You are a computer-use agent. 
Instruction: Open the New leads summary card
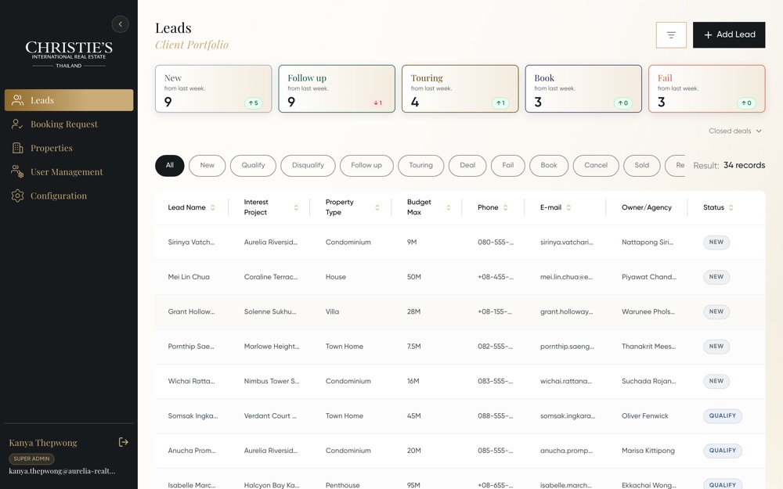pyautogui.click(x=214, y=89)
